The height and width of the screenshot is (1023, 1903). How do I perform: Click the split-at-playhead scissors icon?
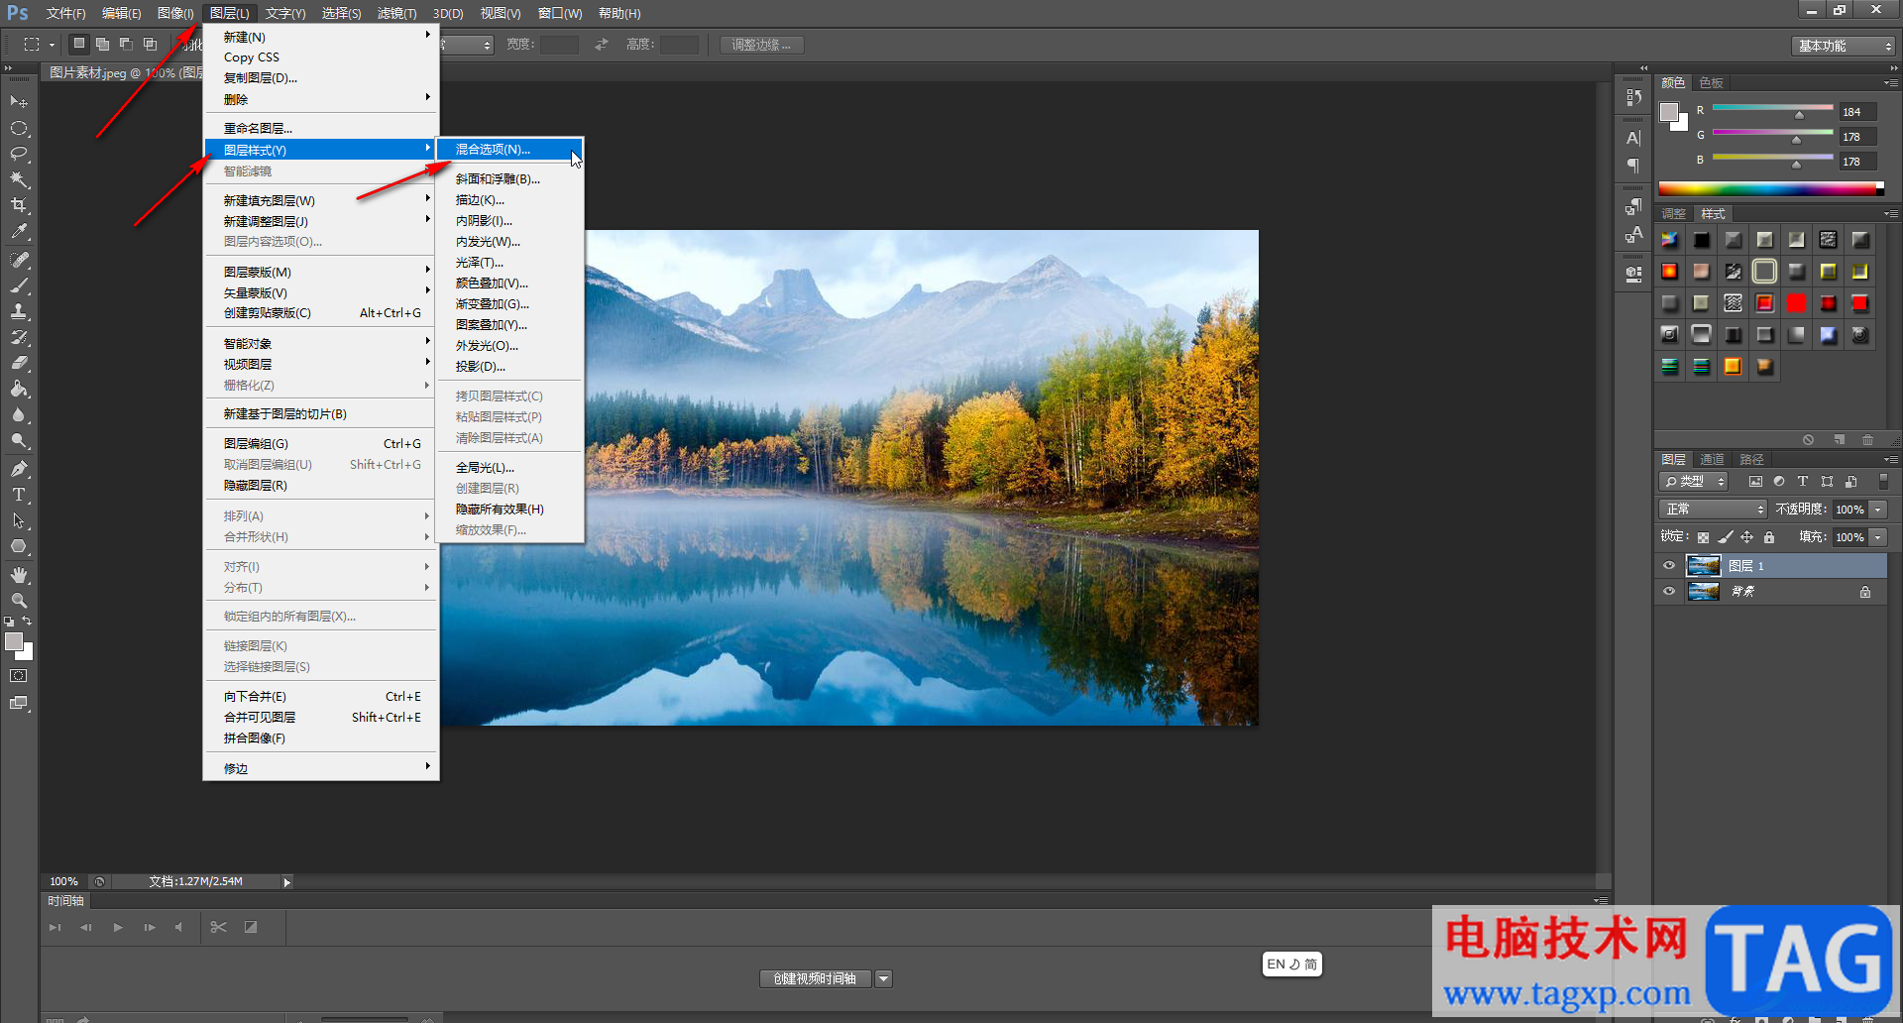pyautogui.click(x=219, y=927)
